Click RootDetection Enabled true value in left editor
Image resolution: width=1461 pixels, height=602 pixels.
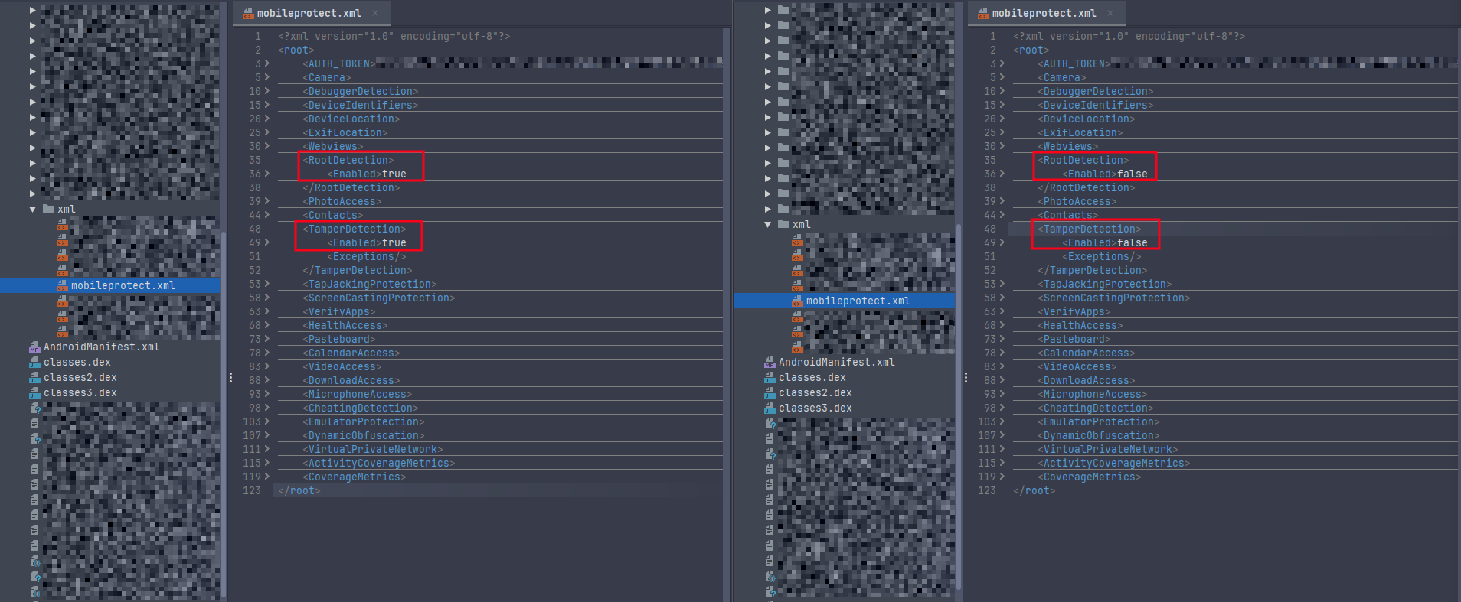(394, 174)
